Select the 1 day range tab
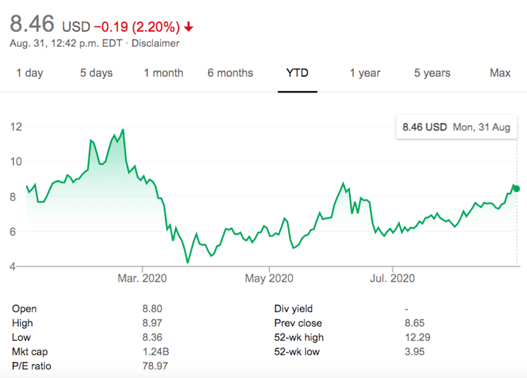527x378 pixels. point(30,73)
